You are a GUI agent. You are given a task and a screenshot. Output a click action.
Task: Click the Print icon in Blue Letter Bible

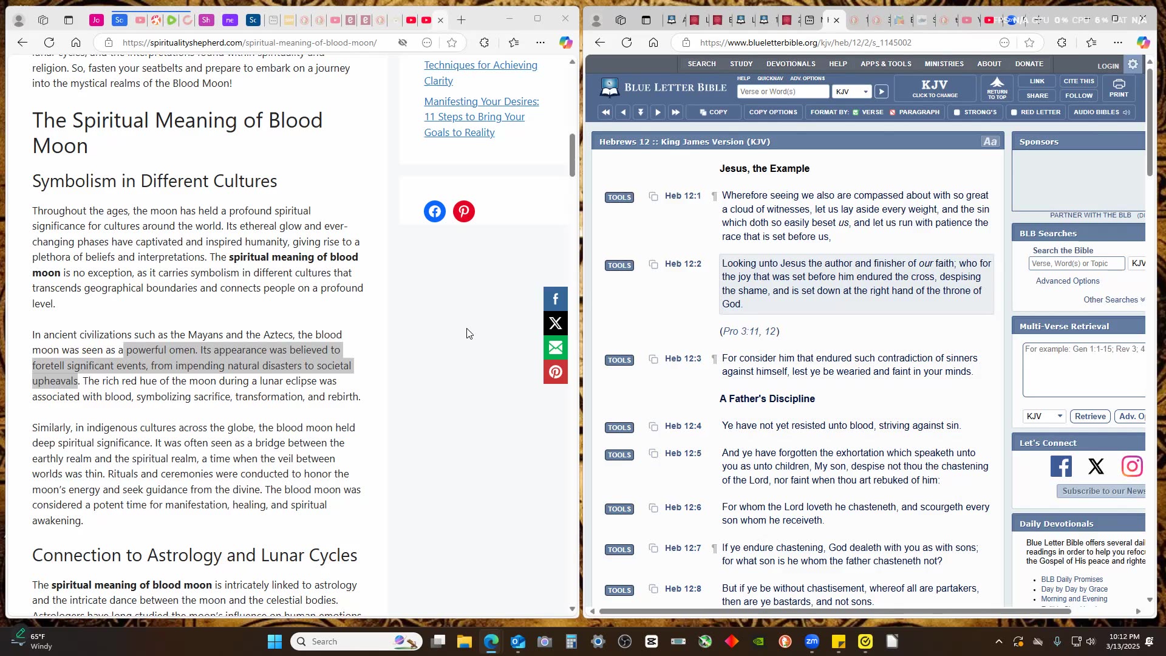click(1119, 84)
